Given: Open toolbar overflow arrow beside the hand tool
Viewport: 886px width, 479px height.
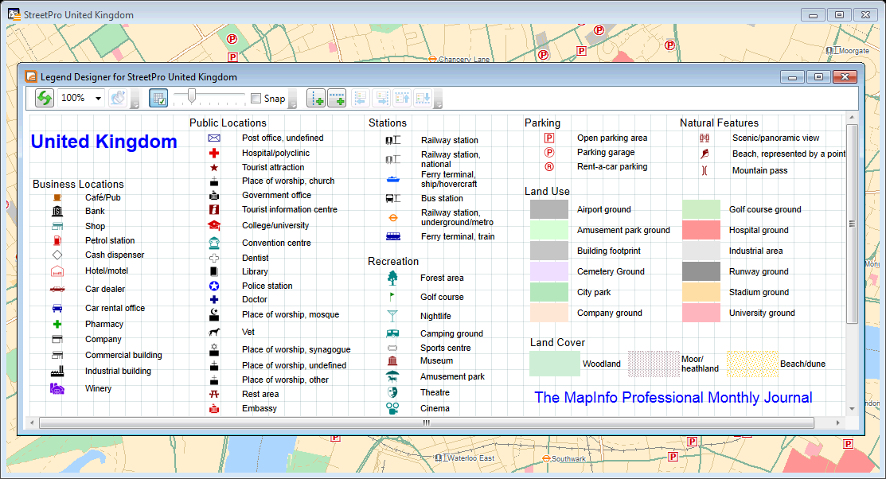Looking at the screenshot, I should 135,99.
